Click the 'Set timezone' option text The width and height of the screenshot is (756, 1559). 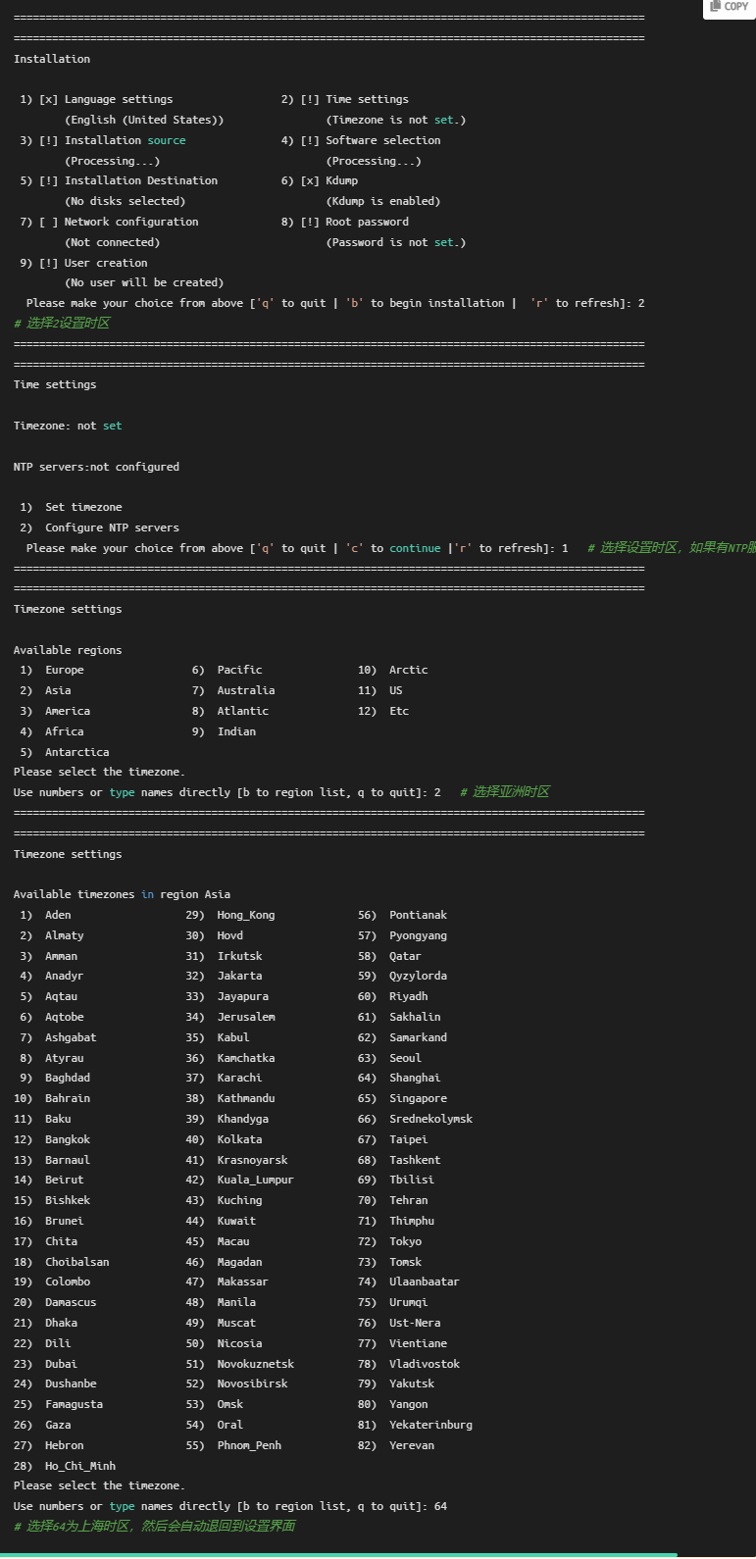(83, 507)
